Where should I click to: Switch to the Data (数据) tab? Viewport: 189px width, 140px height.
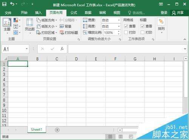(x=88, y=12)
